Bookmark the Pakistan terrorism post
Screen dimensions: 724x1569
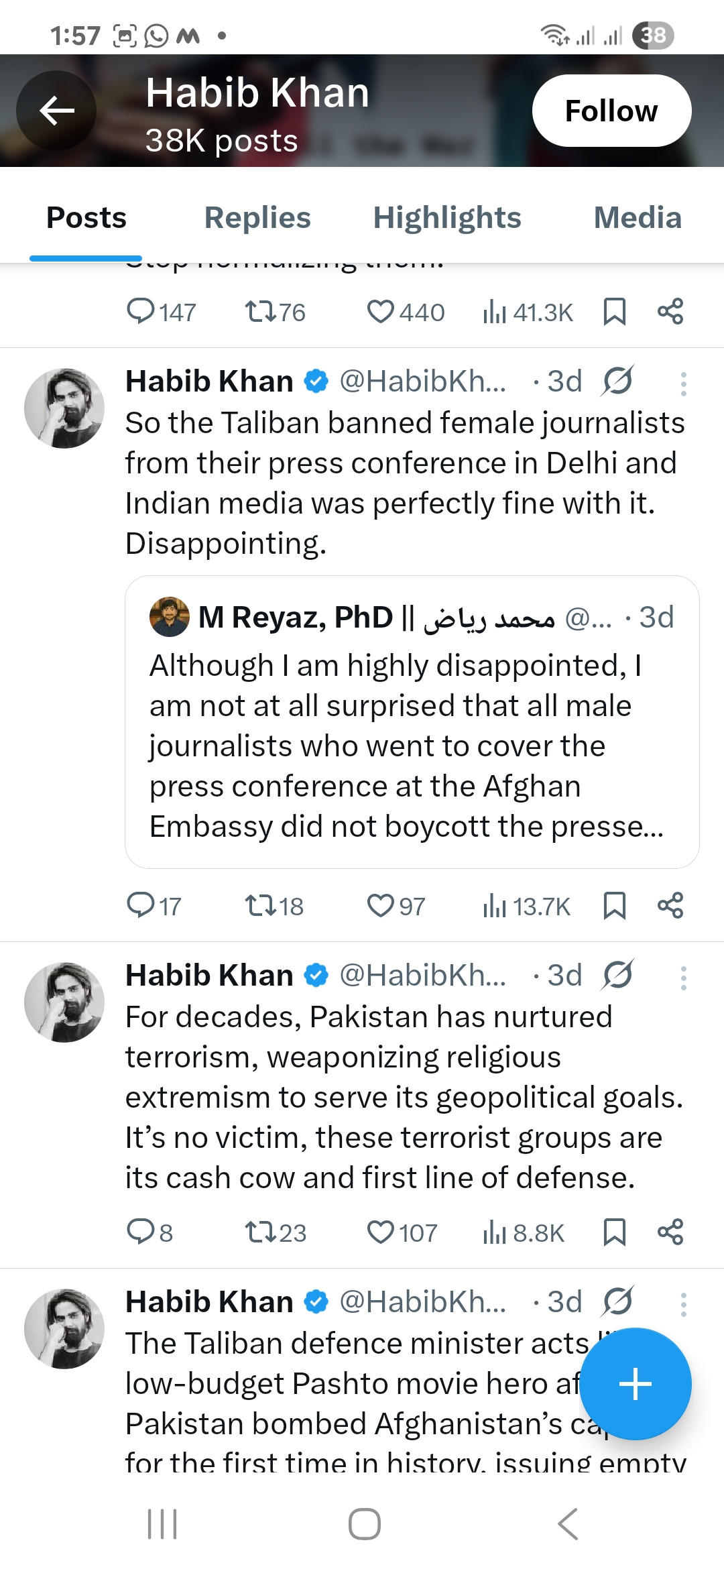pyautogui.click(x=614, y=1232)
